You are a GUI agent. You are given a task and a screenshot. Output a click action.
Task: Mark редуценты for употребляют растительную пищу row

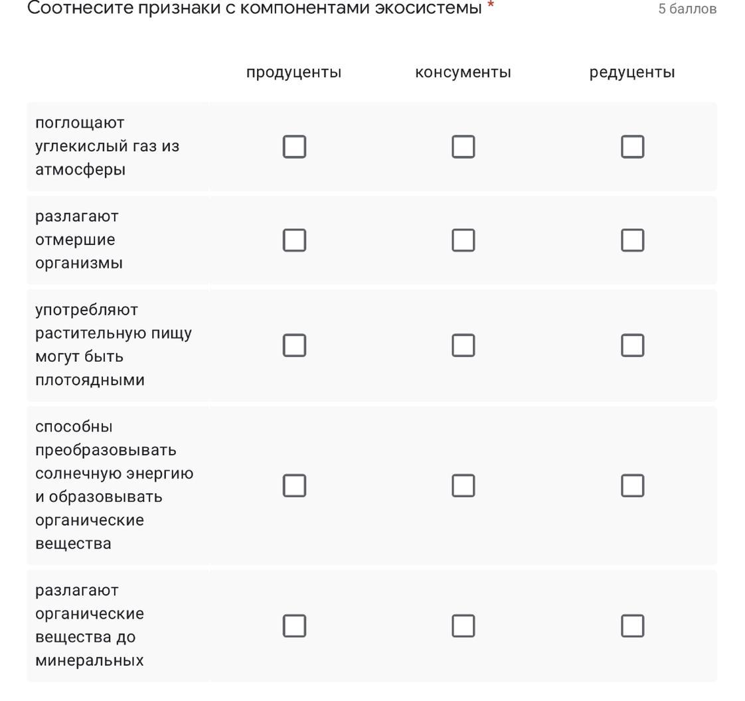pos(632,345)
